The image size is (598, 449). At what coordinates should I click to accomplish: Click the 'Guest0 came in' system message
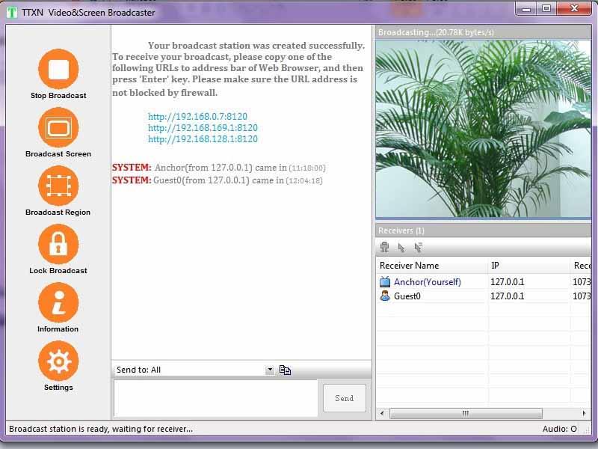tap(218, 180)
